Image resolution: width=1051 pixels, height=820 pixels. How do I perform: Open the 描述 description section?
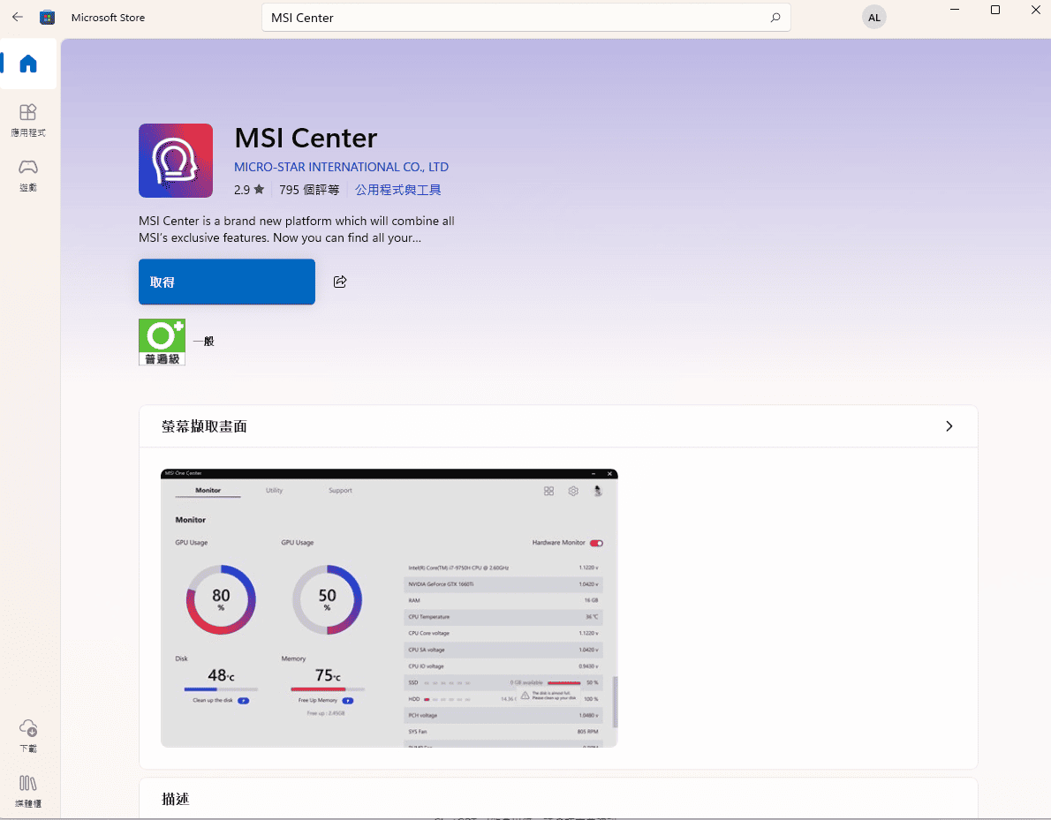point(175,798)
